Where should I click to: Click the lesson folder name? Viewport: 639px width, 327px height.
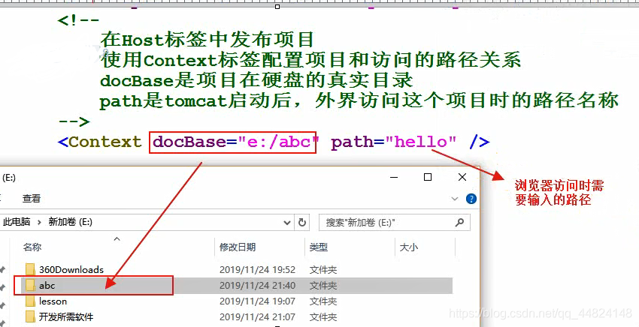[53, 301]
